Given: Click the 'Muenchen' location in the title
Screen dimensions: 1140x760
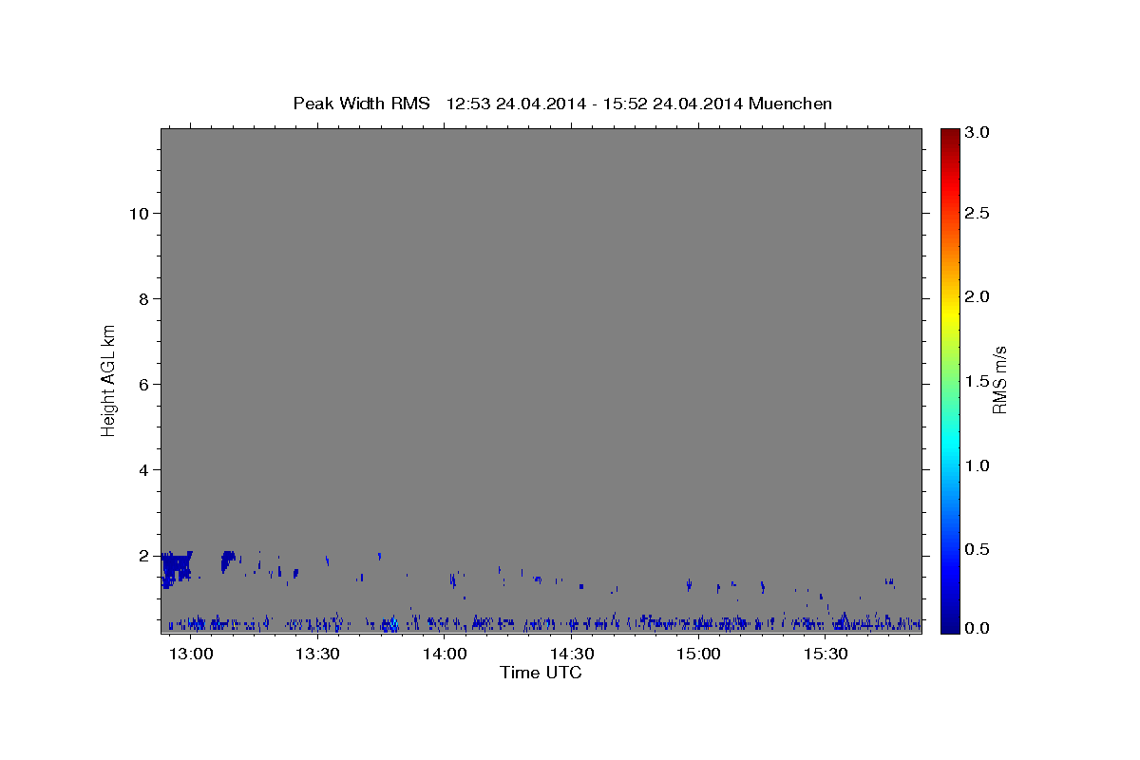Looking at the screenshot, I should pyautogui.click(x=790, y=104).
